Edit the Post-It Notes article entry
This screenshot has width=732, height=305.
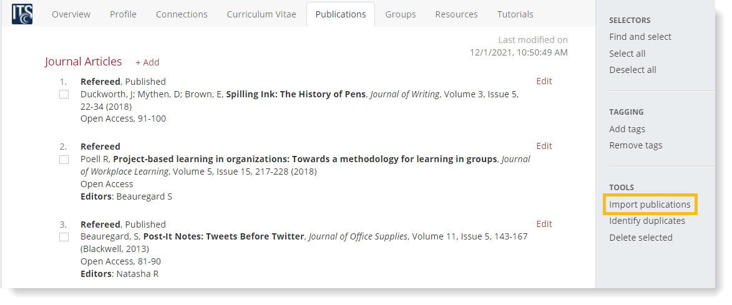[x=544, y=224]
